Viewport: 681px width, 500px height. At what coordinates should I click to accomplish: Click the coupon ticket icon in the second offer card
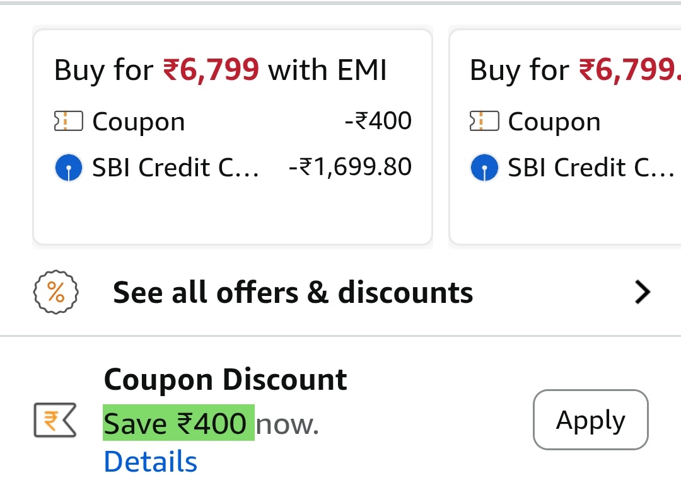pos(484,122)
